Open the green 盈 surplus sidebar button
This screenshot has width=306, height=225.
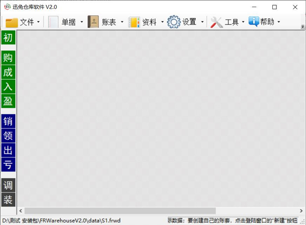coord(8,101)
